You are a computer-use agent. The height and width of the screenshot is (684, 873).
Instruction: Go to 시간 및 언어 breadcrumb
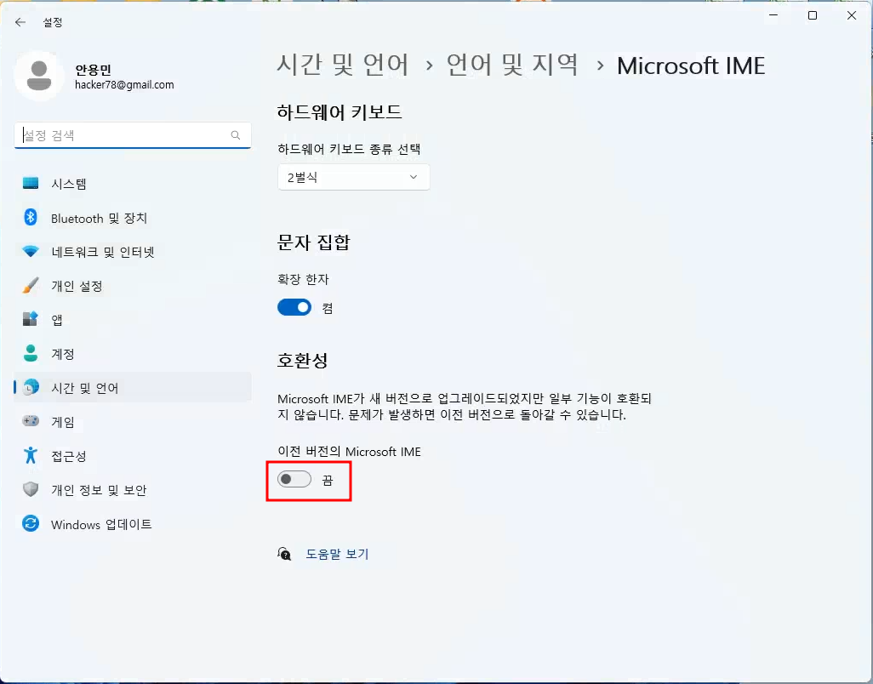(343, 66)
